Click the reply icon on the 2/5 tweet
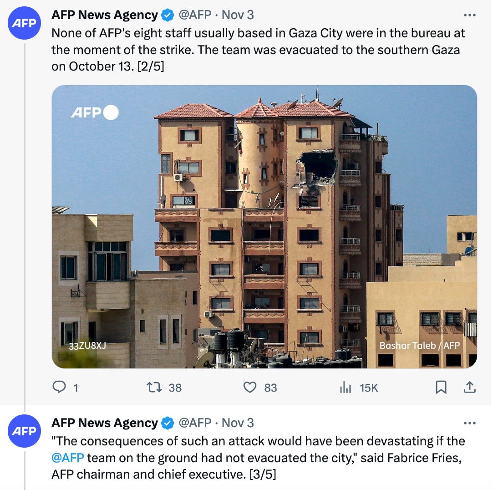This screenshot has width=498, height=490. tap(59, 387)
